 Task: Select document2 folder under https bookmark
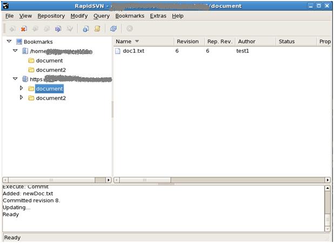51,98
